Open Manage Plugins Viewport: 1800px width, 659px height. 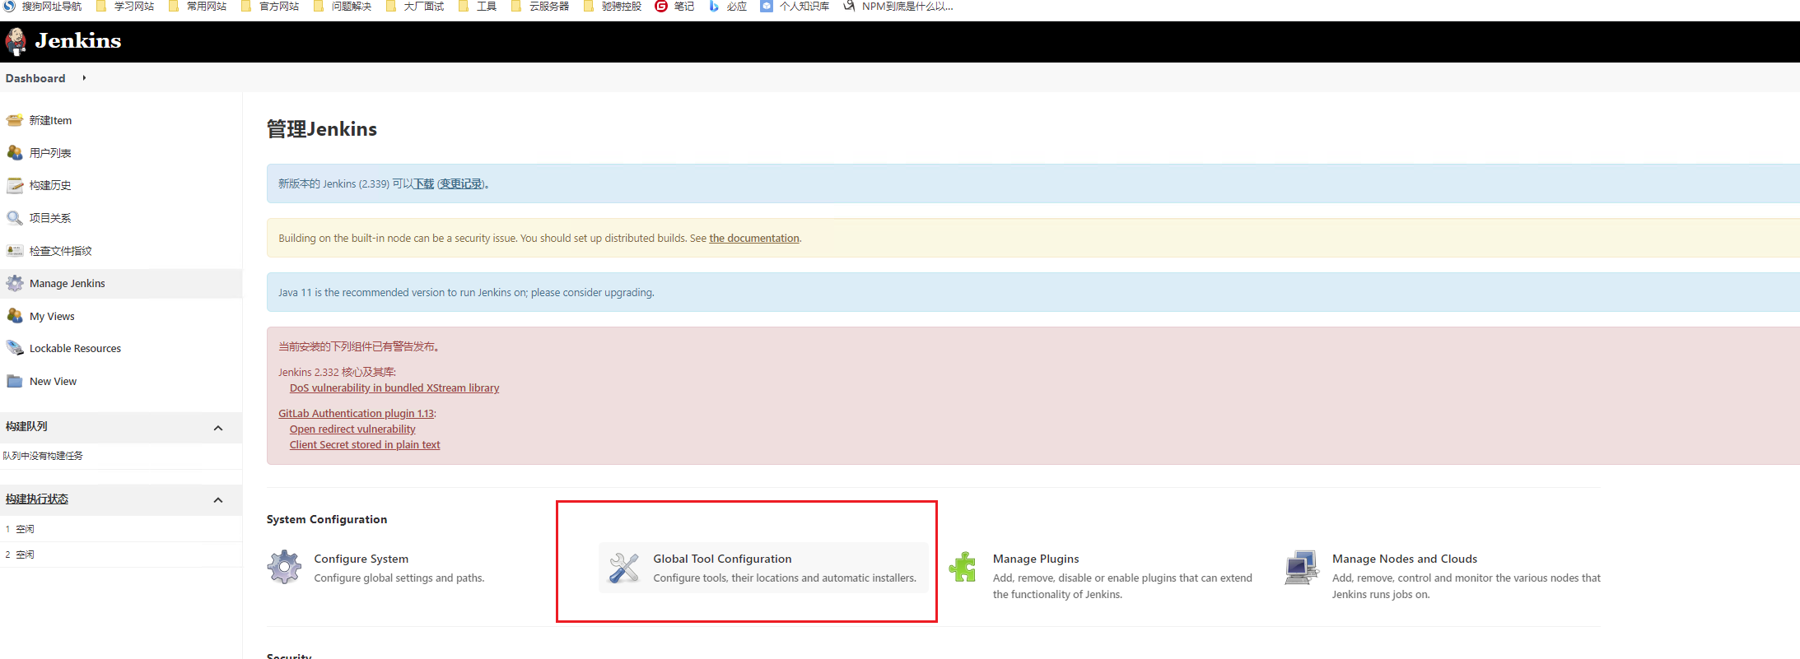click(1036, 559)
